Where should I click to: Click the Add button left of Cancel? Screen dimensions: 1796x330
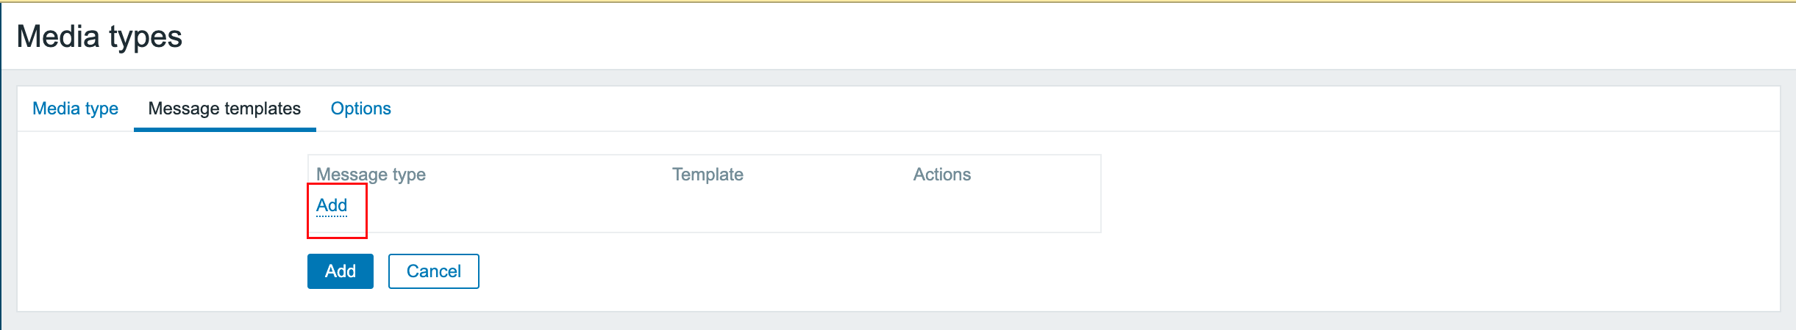tap(340, 271)
